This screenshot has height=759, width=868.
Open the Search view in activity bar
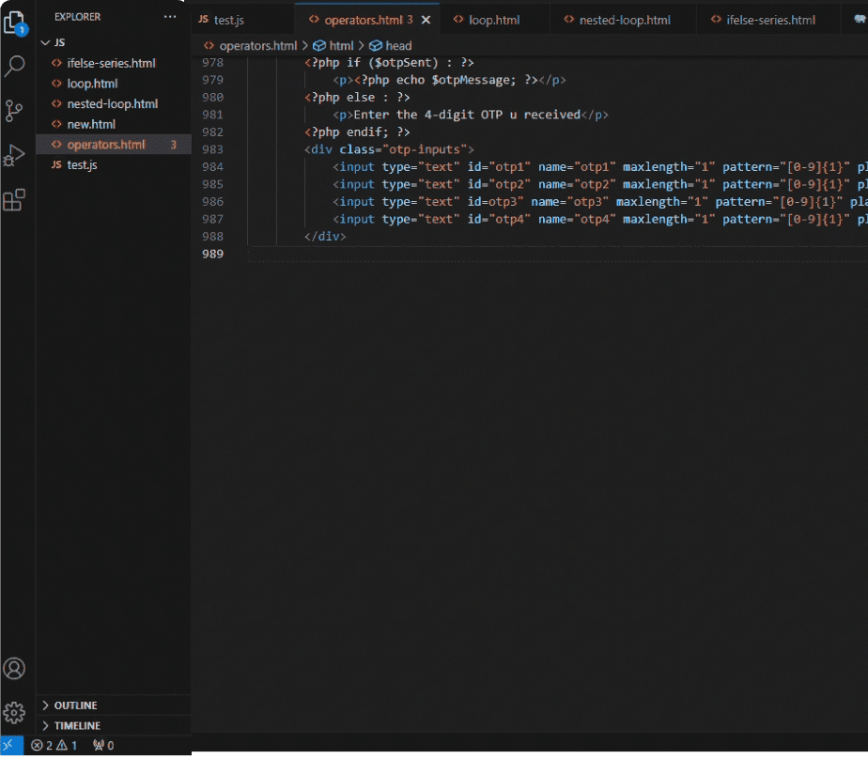14,66
